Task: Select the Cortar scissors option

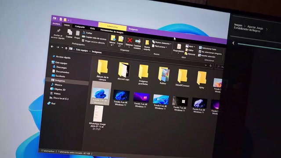Action: pyautogui.click(x=87, y=33)
